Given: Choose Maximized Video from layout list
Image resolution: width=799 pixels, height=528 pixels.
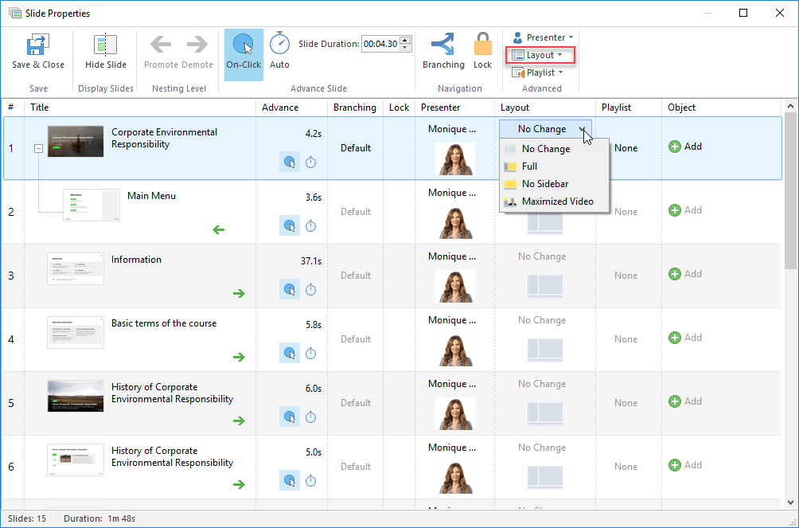Looking at the screenshot, I should coord(556,201).
